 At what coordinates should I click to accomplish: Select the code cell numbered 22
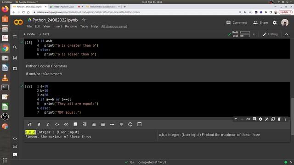157,99
